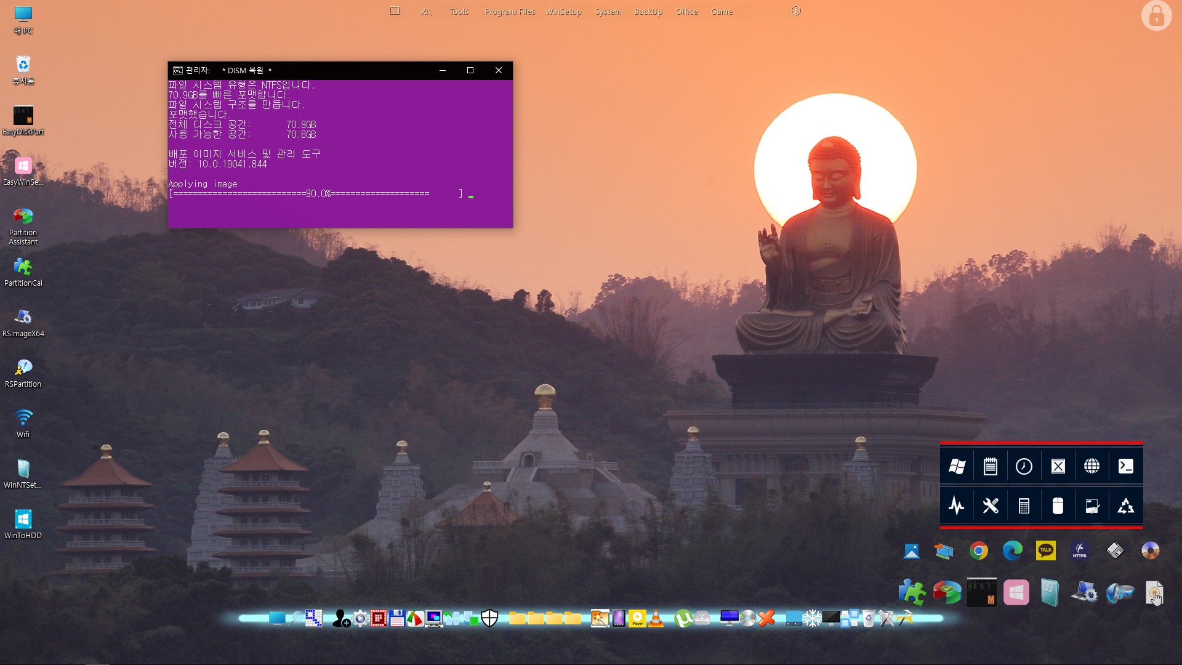Open the blue floppy disk icon in dock
This screenshot has height=665, width=1182.
[x=396, y=618]
